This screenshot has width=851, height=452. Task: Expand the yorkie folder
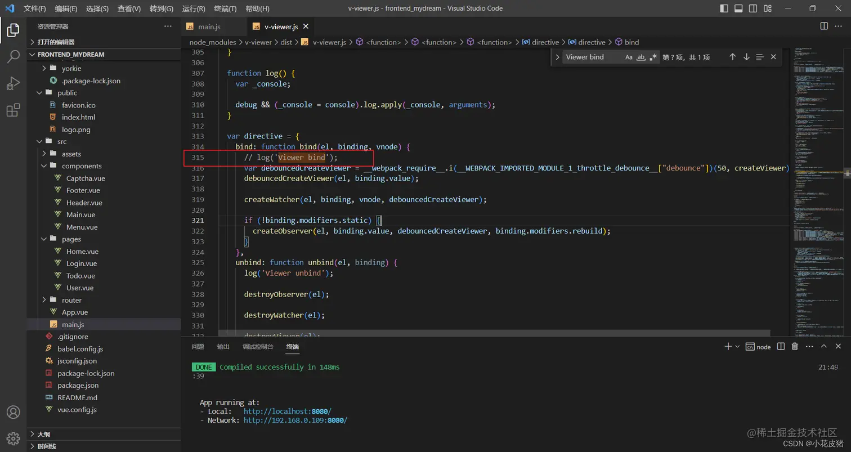104,68
